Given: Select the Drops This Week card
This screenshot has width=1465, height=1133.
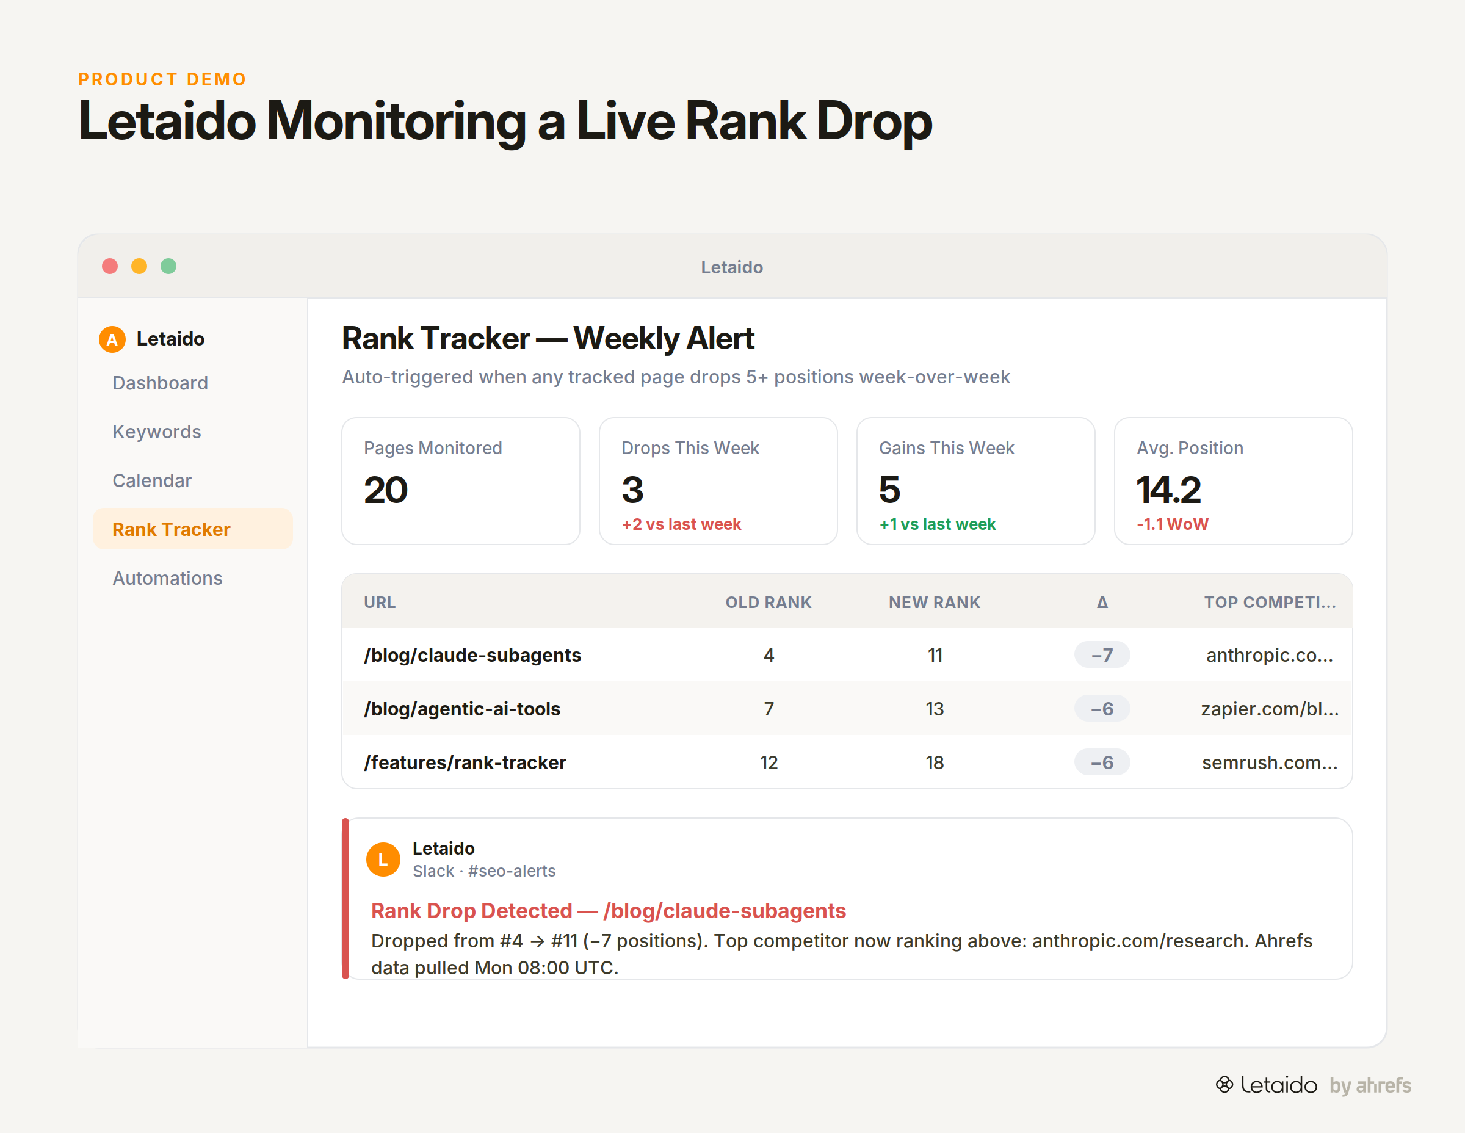Looking at the screenshot, I should click(x=718, y=481).
